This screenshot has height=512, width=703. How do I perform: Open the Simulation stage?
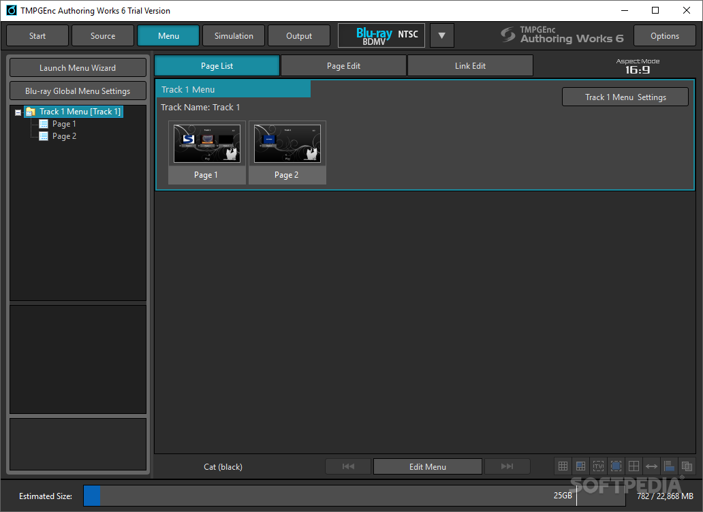[x=234, y=35]
